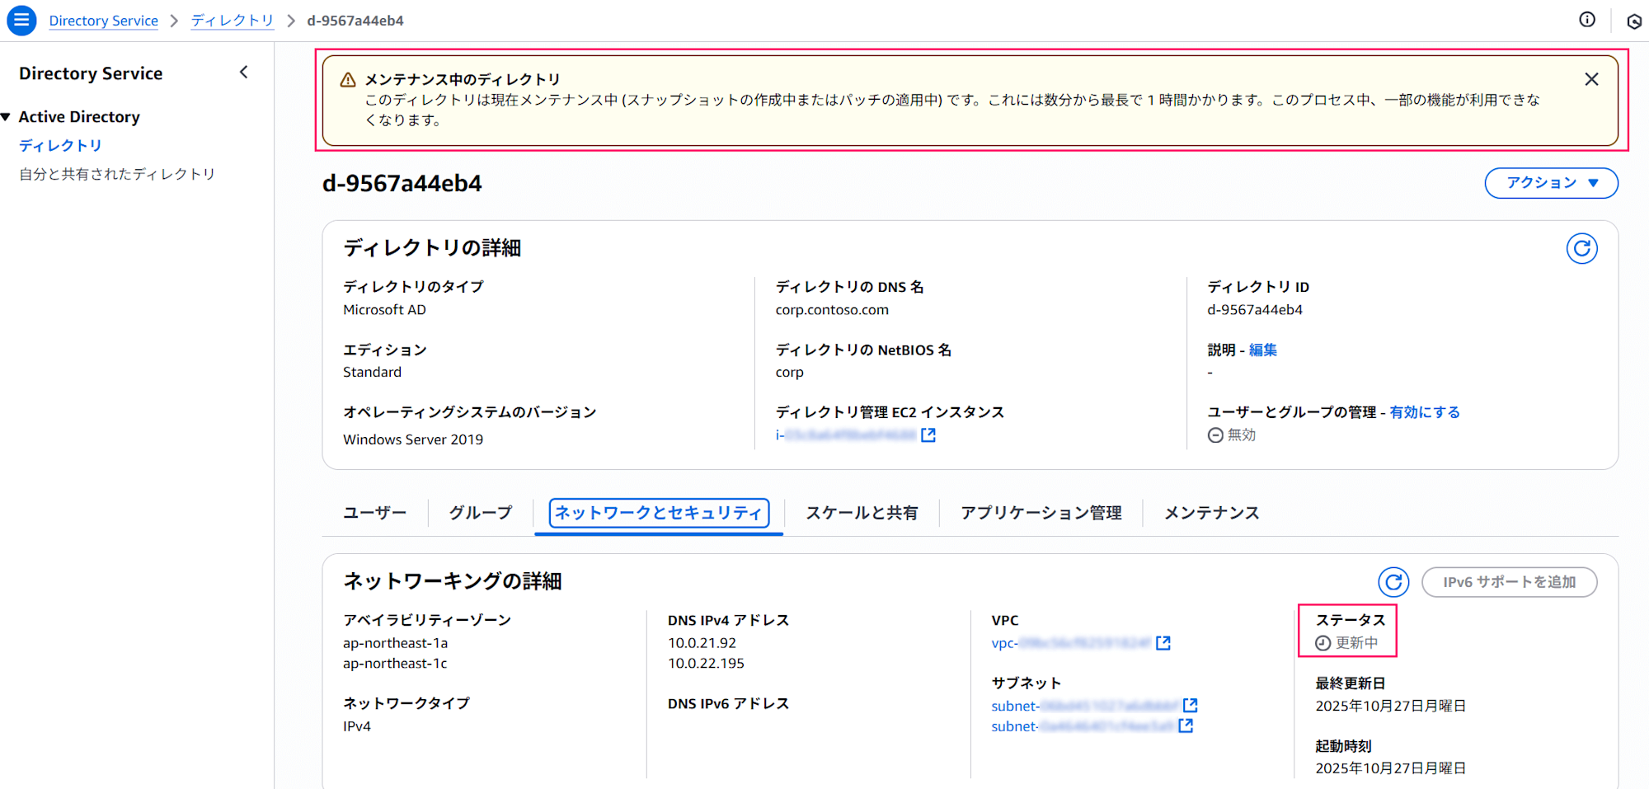The width and height of the screenshot is (1649, 789).
Task: Click the info icon in the top bar
Action: tap(1587, 20)
